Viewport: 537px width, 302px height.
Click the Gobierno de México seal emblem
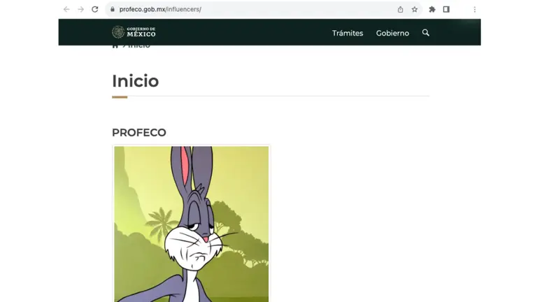click(118, 32)
